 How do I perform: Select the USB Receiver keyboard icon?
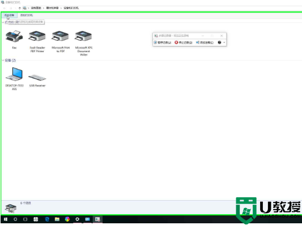[x=37, y=78]
